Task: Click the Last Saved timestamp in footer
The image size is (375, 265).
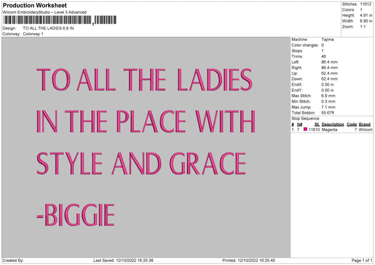Action: 123,261
